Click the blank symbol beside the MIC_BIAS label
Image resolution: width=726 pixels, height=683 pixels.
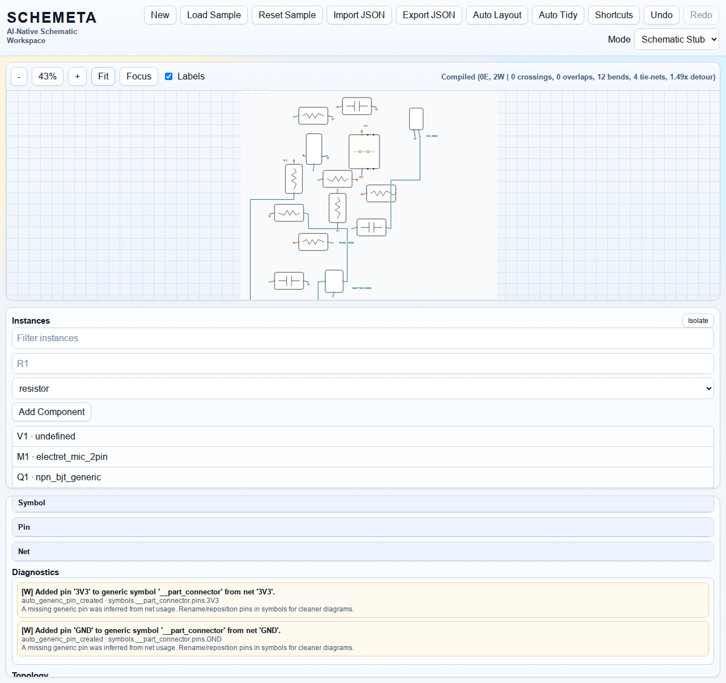[416, 119]
